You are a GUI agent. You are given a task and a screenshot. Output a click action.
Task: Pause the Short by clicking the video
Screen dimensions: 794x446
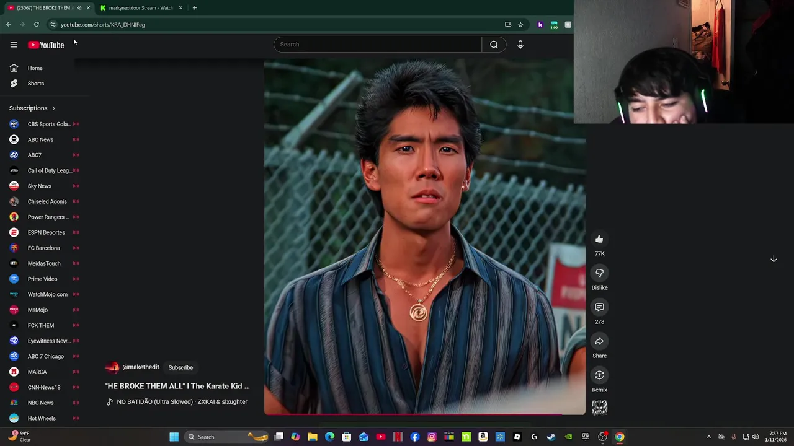click(x=424, y=235)
